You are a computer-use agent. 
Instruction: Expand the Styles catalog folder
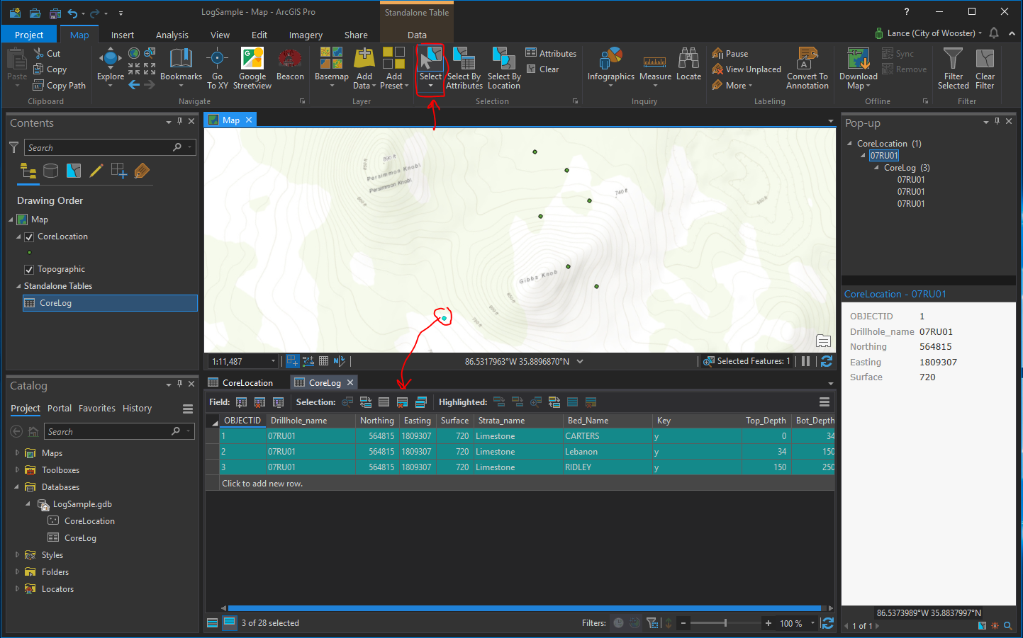[17, 554]
